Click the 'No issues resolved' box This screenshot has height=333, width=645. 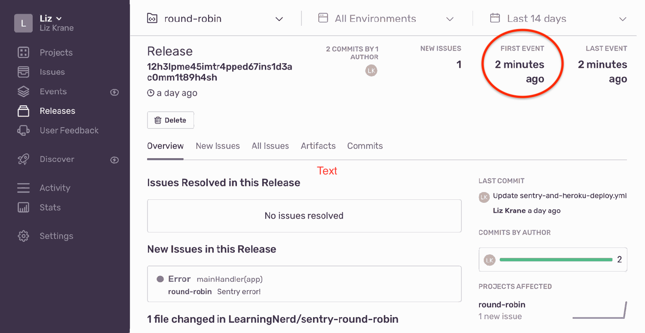coord(304,216)
